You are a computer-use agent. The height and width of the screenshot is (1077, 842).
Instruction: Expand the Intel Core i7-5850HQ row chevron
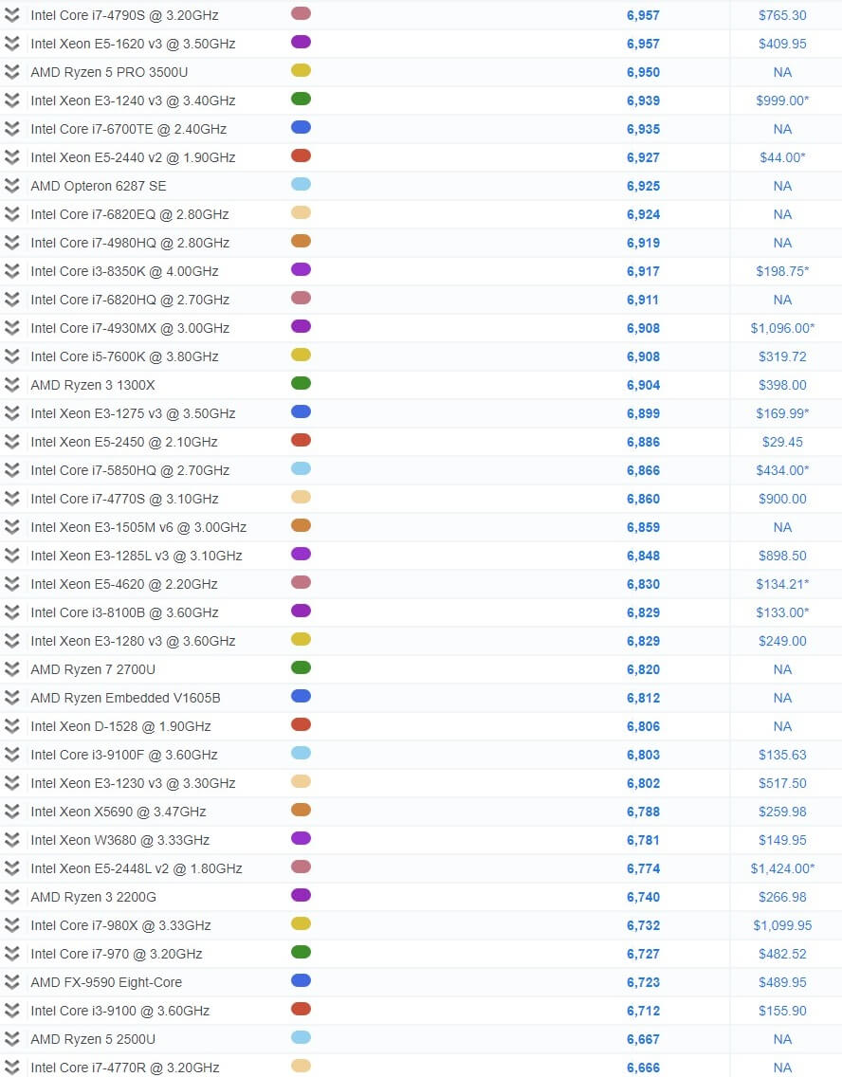click(x=11, y=470)
